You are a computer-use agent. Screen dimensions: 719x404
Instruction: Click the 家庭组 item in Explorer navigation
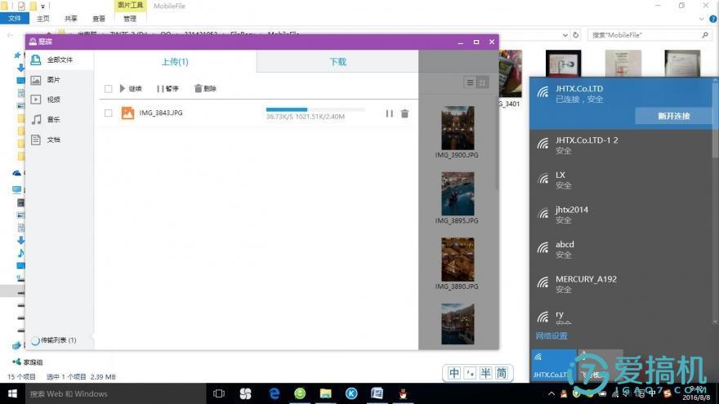(x=28, y=362)
